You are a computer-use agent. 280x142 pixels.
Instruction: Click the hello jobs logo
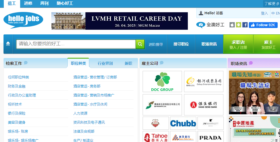(23, 20)
